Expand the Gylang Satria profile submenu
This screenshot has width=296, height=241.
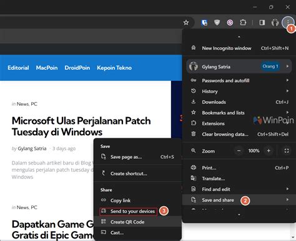point(239,67)
